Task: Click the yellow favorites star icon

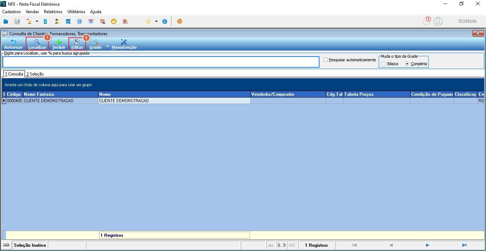Action: coord(148,21)
